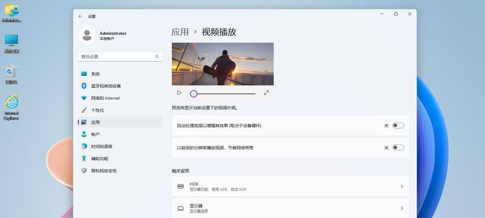Viewport: 485px width, 218px height.
Task: Click the shield icon for 隐私和安全性
Action: 84,171
